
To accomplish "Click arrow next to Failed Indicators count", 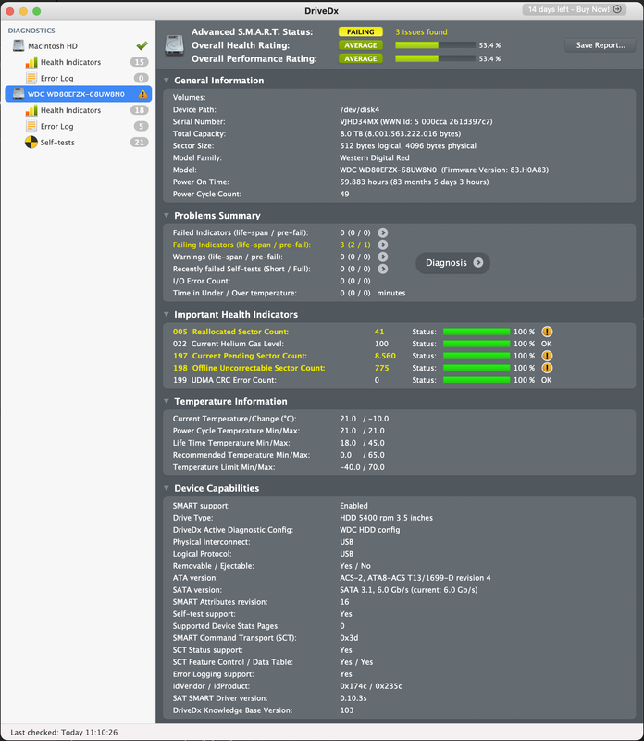I will pyautogui.click(x=383, y=232).
